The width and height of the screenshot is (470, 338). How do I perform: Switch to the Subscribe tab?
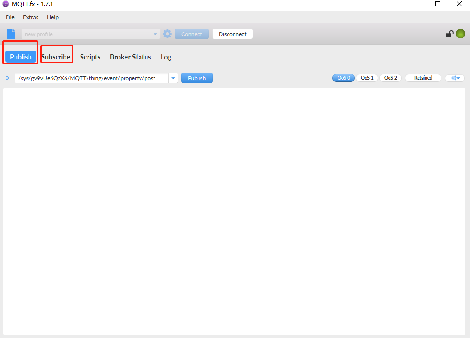(x=56, y=57)
